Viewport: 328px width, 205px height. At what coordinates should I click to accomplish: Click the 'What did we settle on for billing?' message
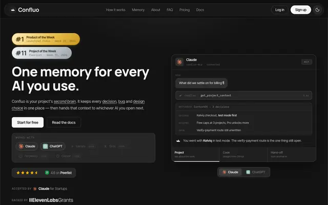click(201, 83)
